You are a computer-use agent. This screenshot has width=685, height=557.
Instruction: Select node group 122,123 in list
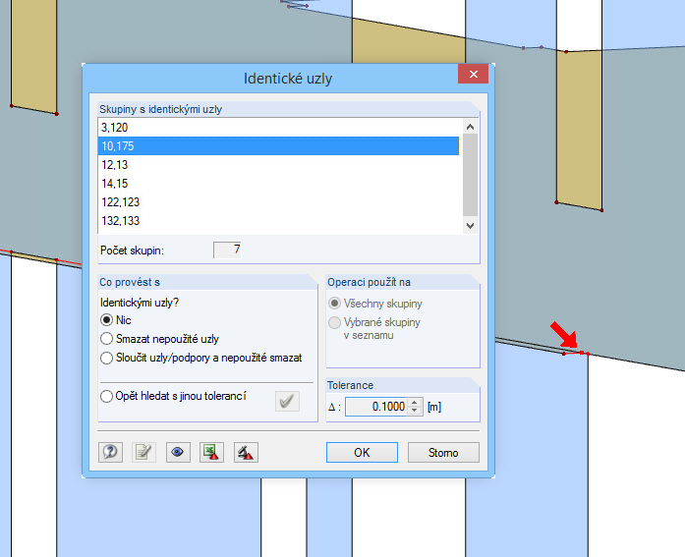click(x=279, y=202)
